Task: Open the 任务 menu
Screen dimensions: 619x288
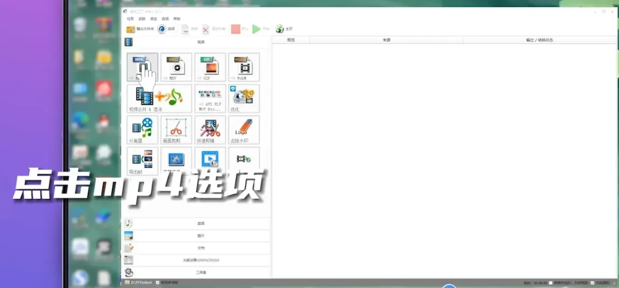Action: (x=131, y=19)
